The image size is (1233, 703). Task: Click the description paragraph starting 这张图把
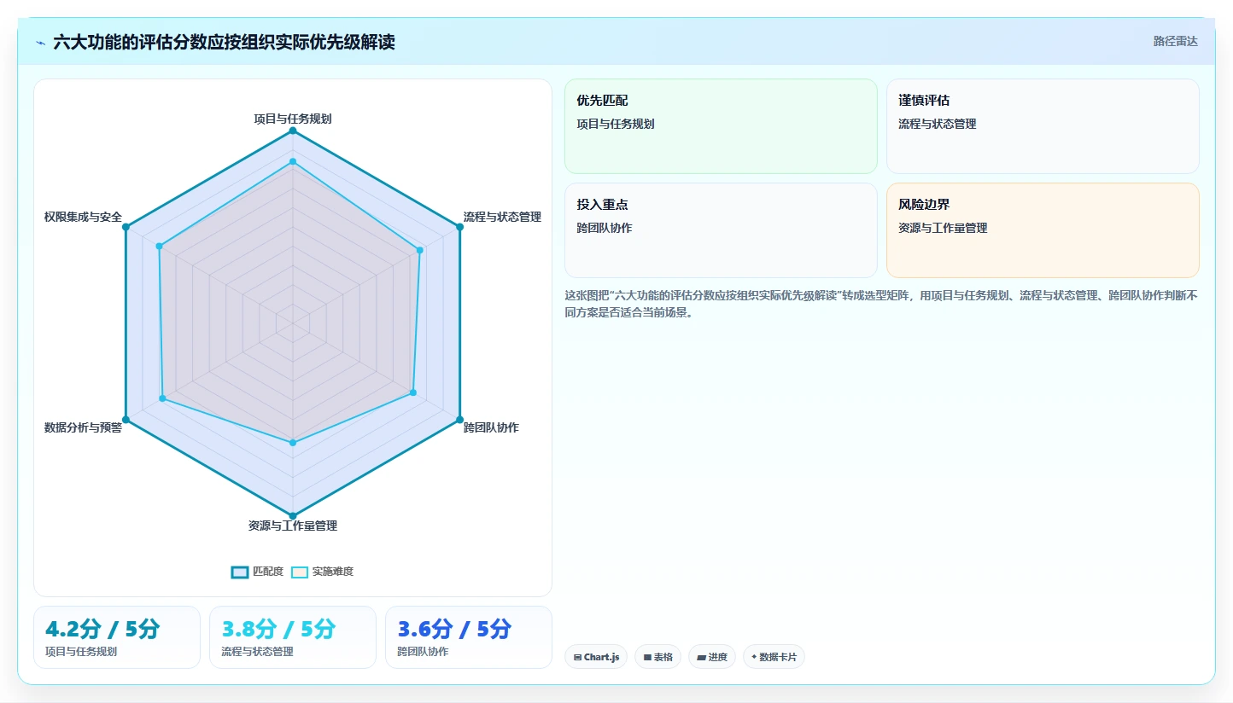click(x=881, y=304)
